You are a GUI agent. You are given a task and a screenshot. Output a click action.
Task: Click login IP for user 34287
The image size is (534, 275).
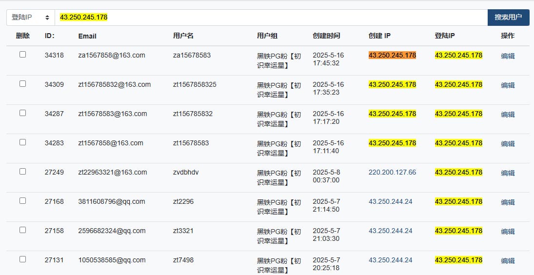[458, 114]
